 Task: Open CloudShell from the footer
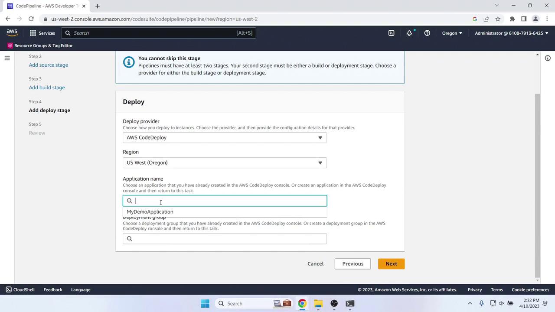click(20, 290)
